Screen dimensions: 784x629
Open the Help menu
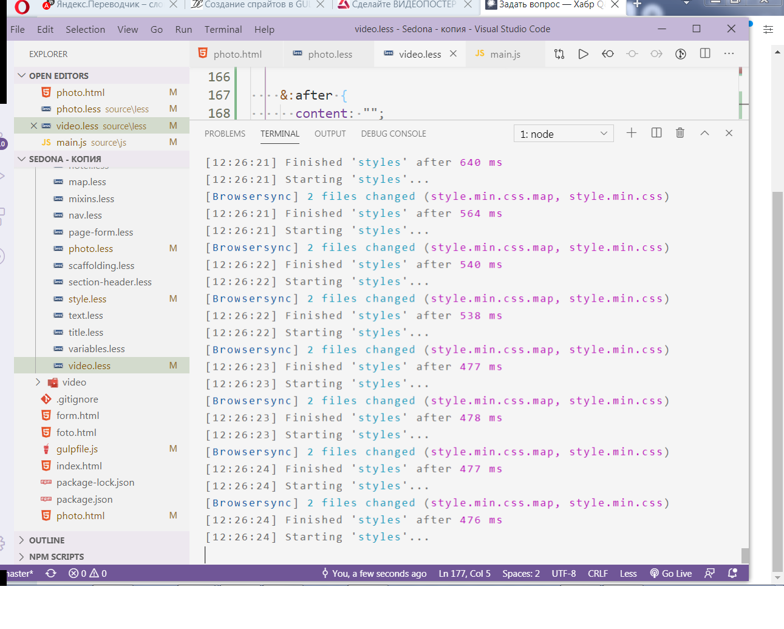[264, 29]
